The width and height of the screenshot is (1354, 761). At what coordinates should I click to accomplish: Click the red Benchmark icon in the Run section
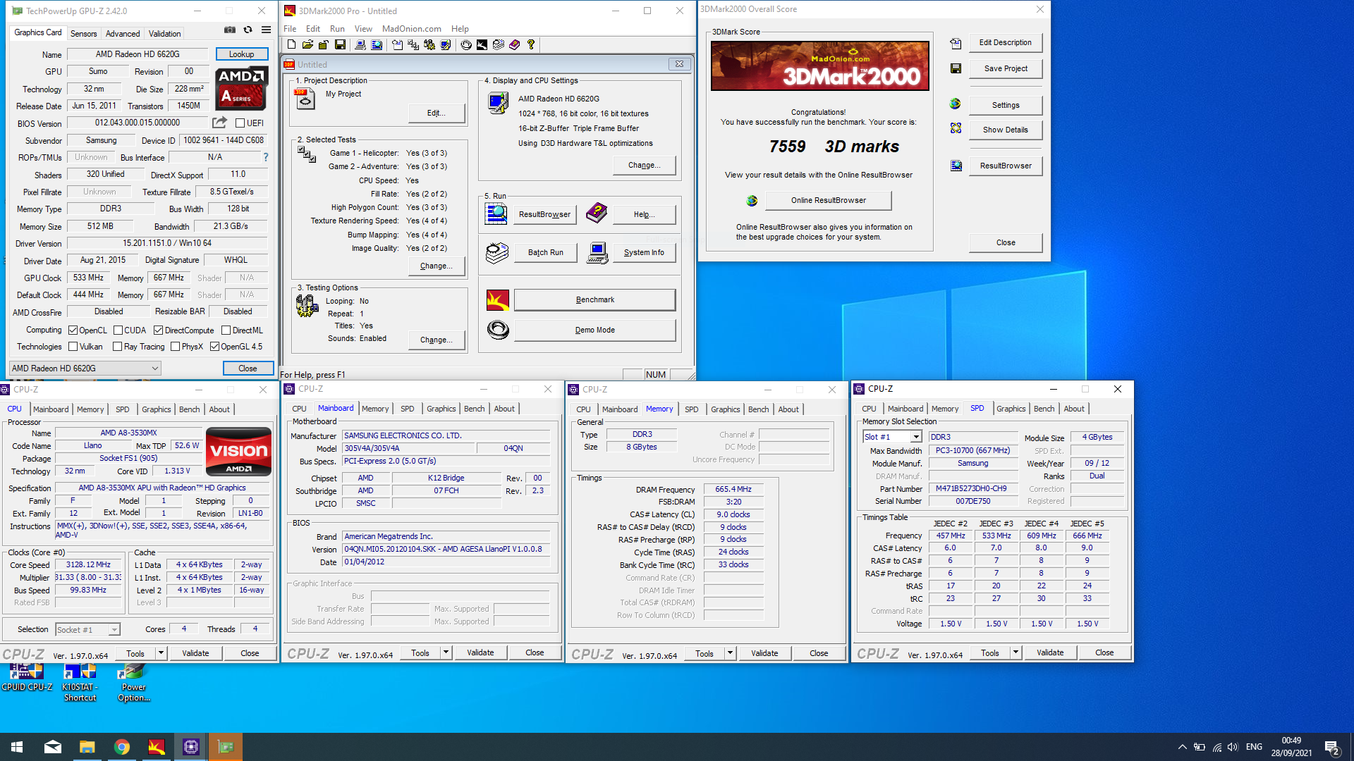pos(498,300)
